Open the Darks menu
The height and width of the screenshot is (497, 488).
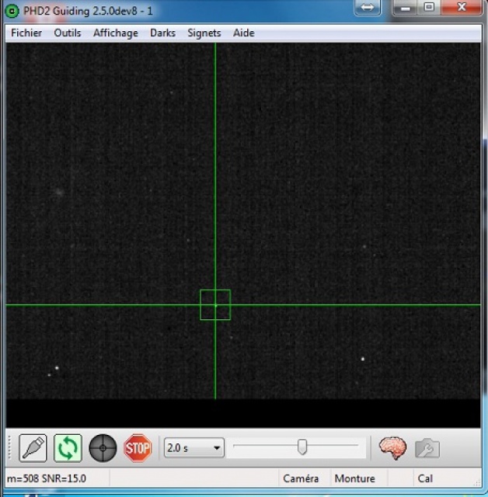tap(162, 33)
